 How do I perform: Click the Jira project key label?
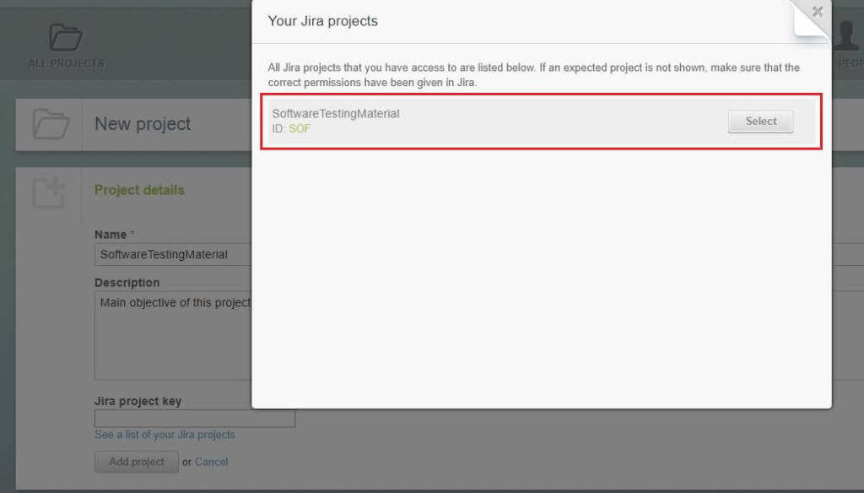138,401
